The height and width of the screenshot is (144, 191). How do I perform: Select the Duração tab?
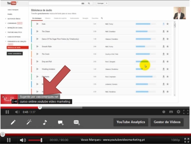point(85,18)
